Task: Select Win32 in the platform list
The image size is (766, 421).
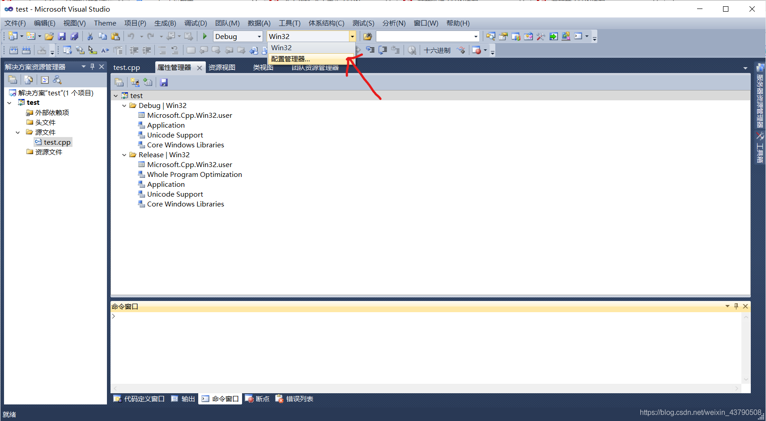Action: [311, 48]
